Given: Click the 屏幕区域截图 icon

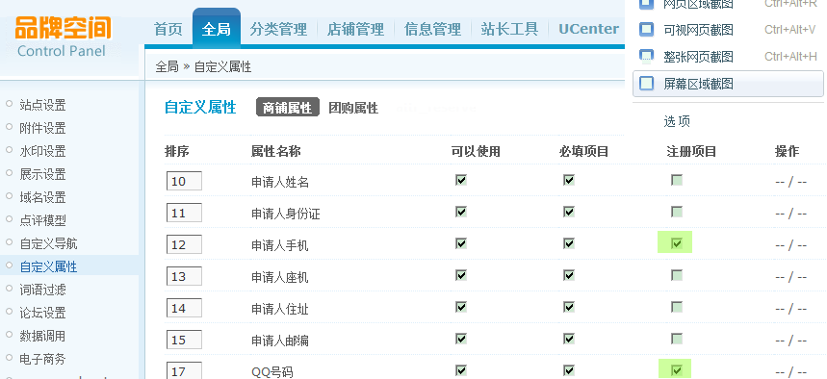Looking at the screenshot, I should (x=647, y=84).
